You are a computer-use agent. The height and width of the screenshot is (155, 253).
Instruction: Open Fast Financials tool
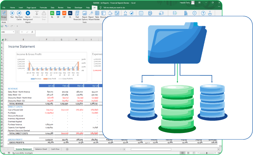click(77, 15)
